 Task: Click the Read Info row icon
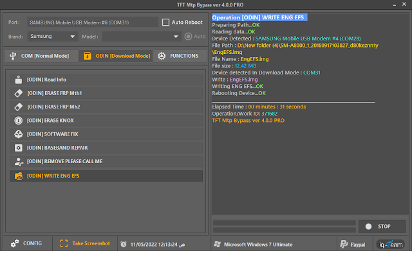click(x=19, y=80)
